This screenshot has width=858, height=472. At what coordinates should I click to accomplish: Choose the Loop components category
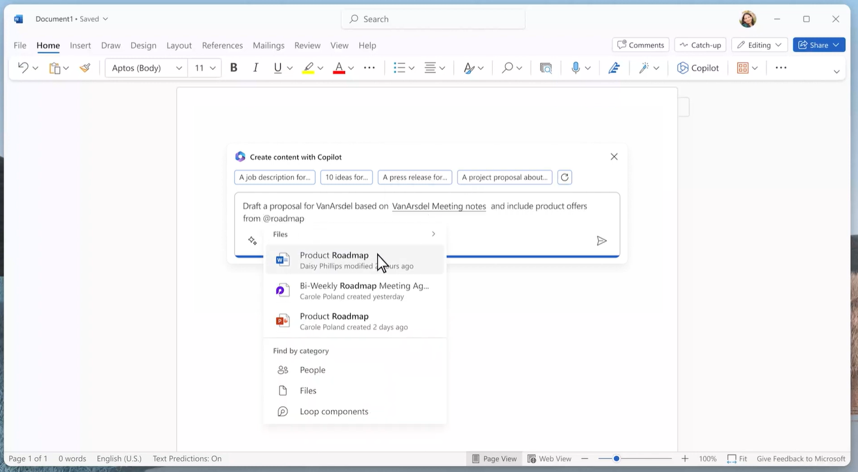[355, 412]
